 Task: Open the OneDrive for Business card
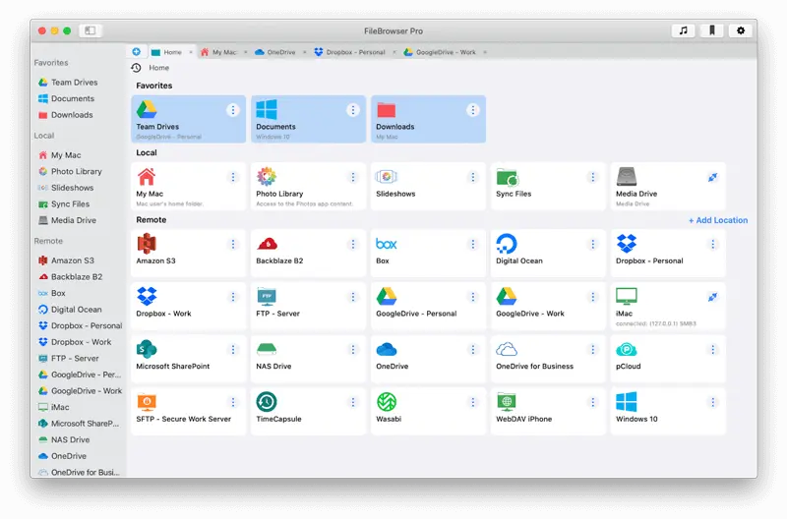[x=548, y=359]
